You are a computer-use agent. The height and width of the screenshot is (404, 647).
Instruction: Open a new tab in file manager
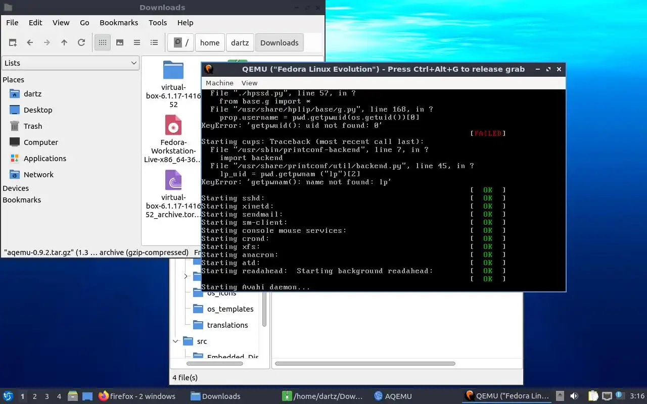point(13,43)
